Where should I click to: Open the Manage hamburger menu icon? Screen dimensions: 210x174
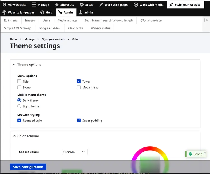(x=34, y=5)
